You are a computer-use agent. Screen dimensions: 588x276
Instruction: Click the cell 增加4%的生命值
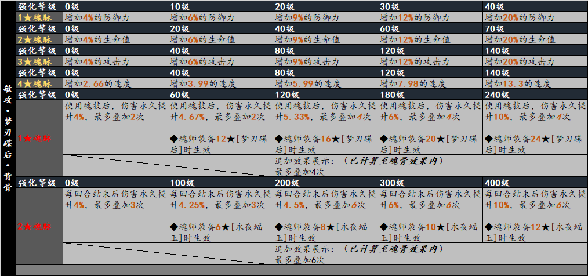tap(115, 39)
